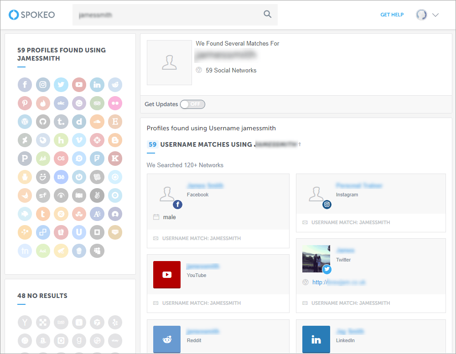This screenshot has height=354, width=456.
Task: Click the DeviantArt icon
Action: click(25, 140)
